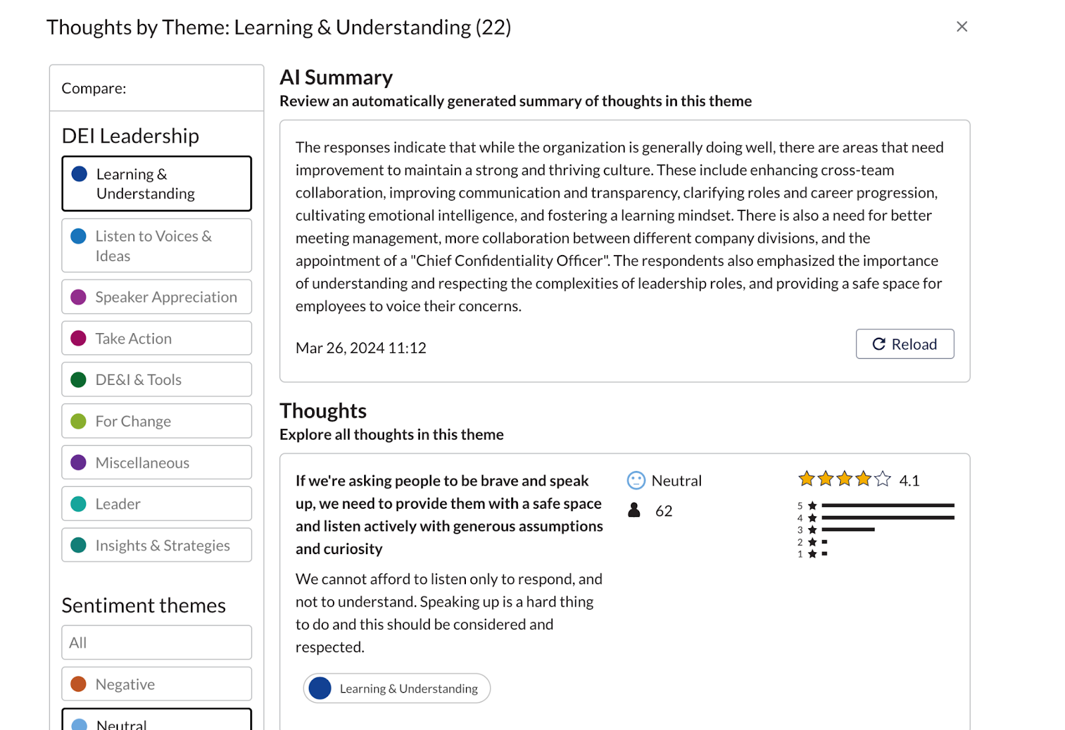Select the Listen to Voices & Ideas theme
The image size is (1065, 730).
pos(156,246)
